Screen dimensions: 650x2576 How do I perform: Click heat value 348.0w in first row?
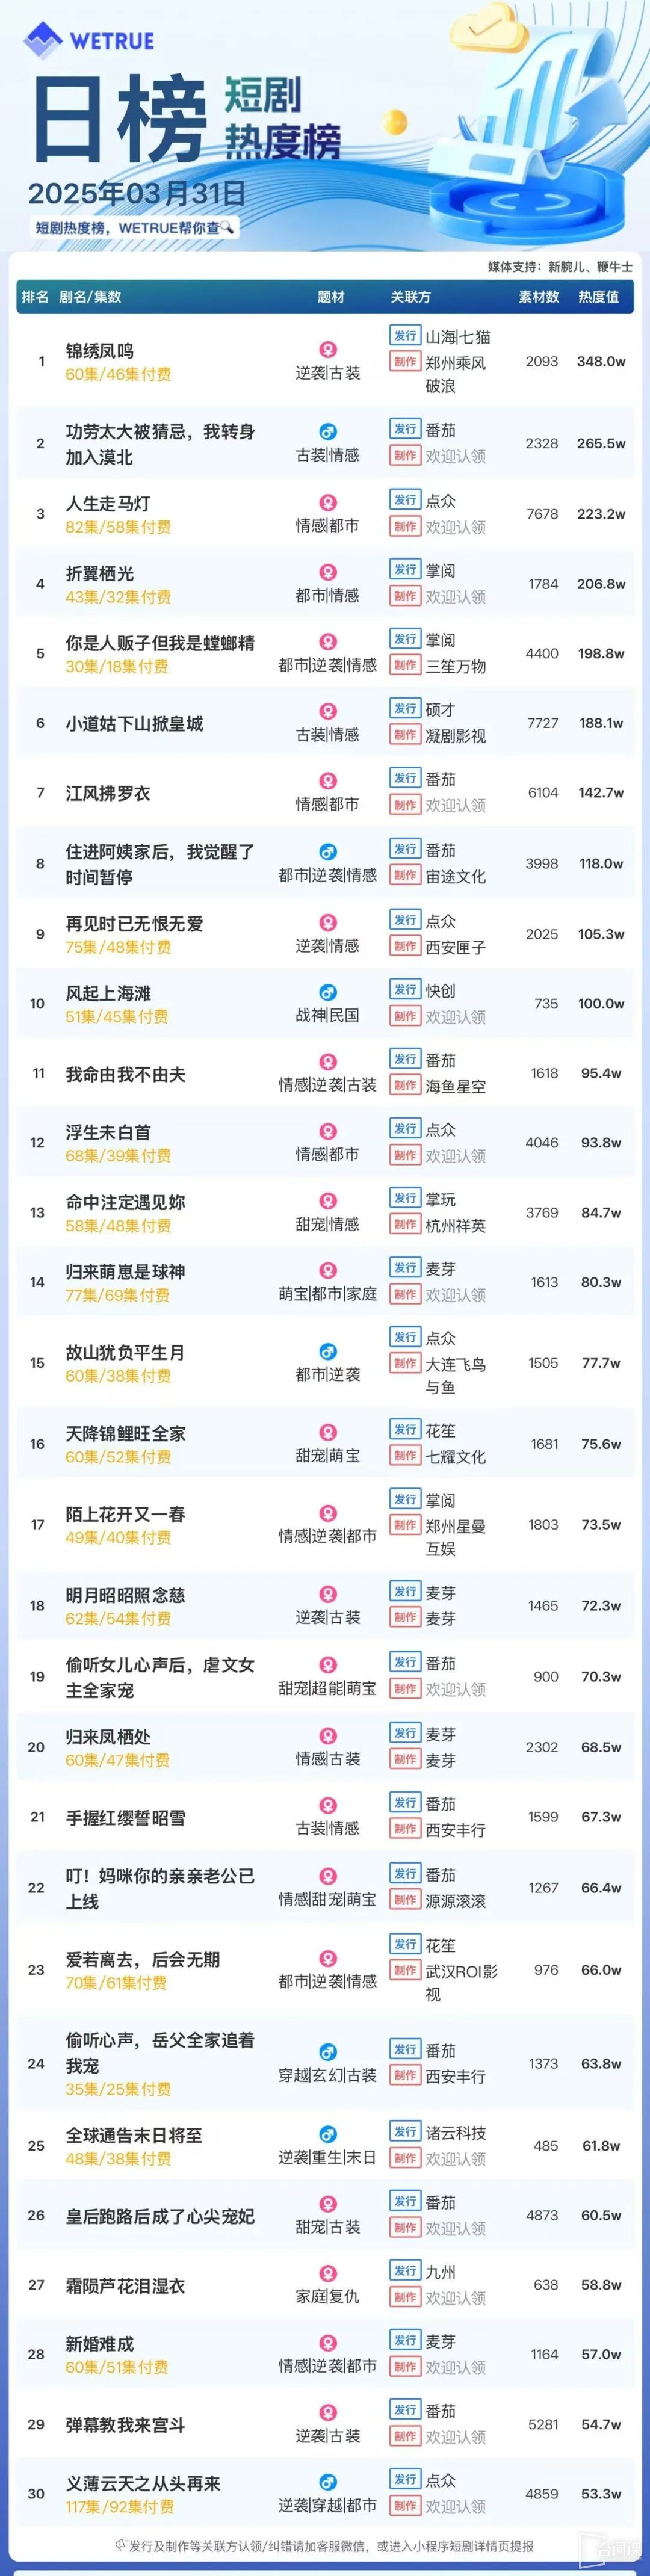601,362
